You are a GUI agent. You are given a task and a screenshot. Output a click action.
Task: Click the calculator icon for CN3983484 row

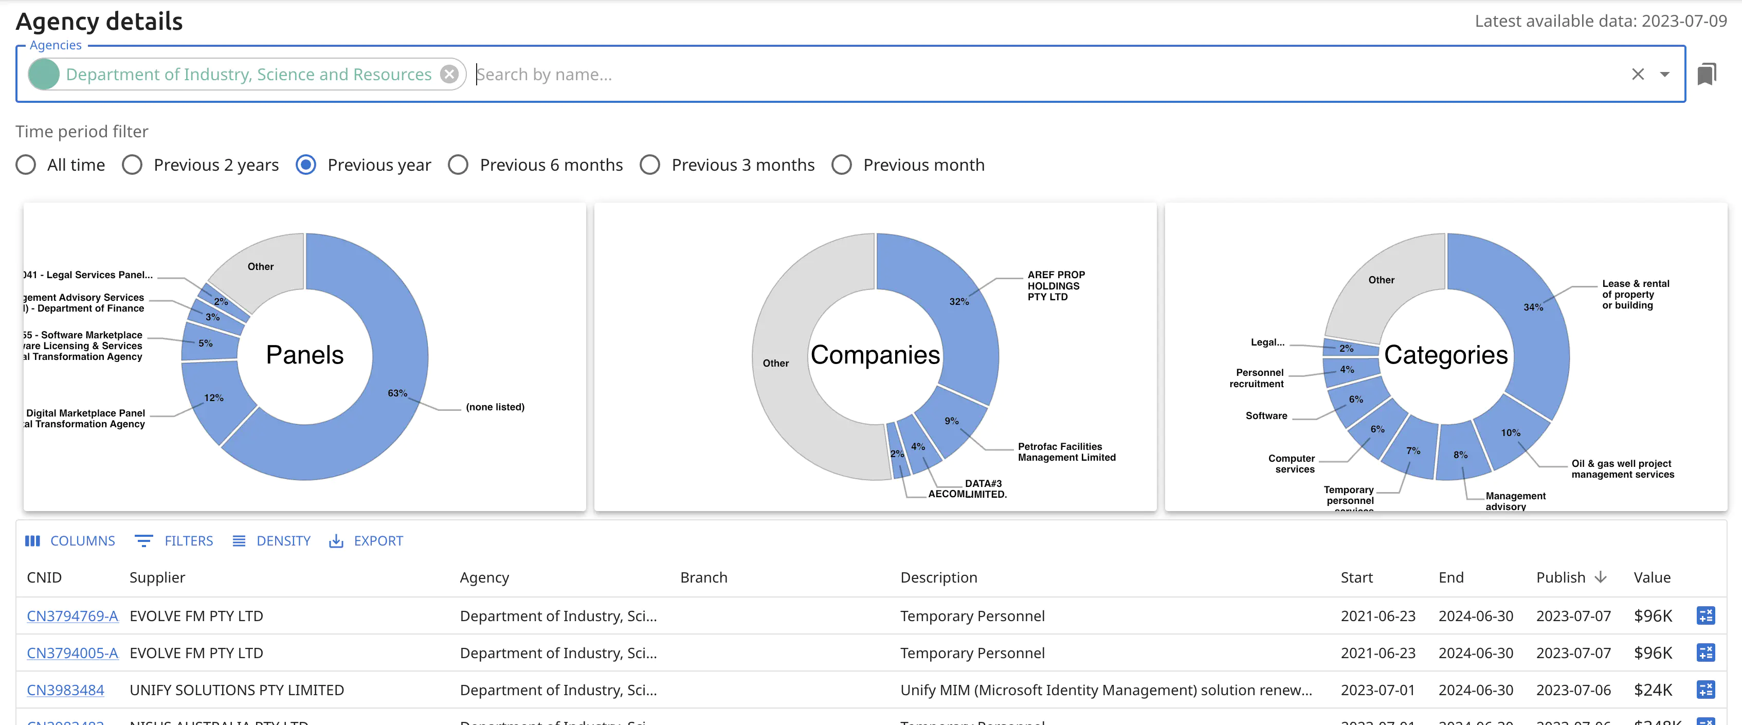tap(1705, 689)
